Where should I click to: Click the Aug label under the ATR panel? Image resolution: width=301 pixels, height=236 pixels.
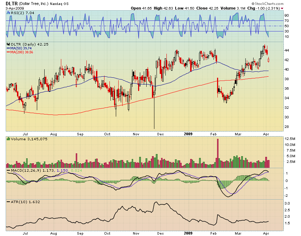(x=53, y=233)
